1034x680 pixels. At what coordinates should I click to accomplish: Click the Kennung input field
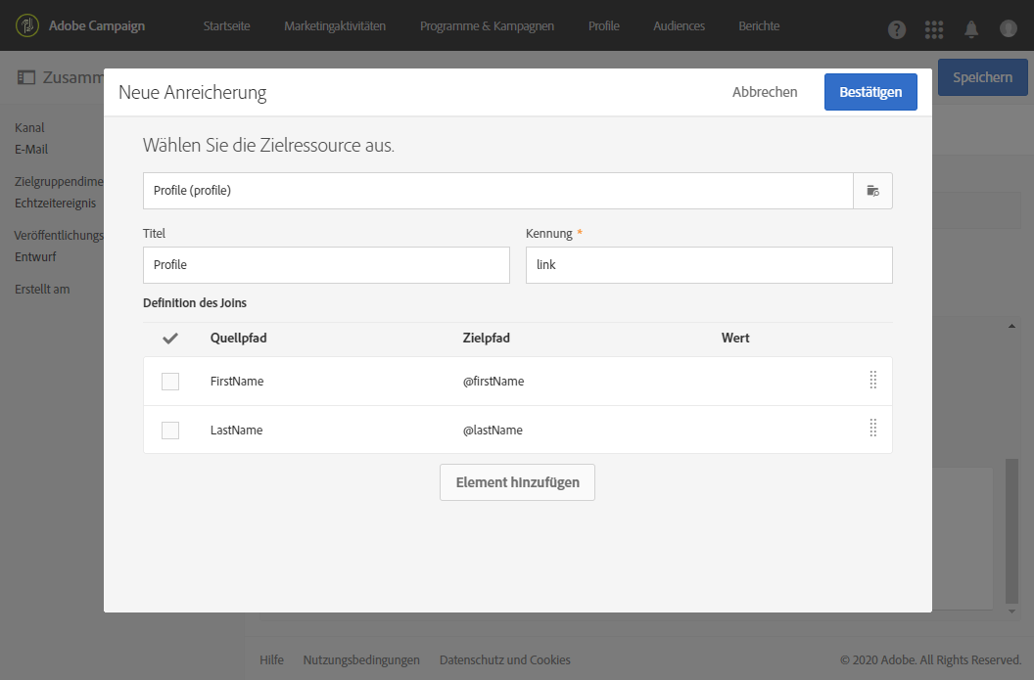click(x=709, y=265)
